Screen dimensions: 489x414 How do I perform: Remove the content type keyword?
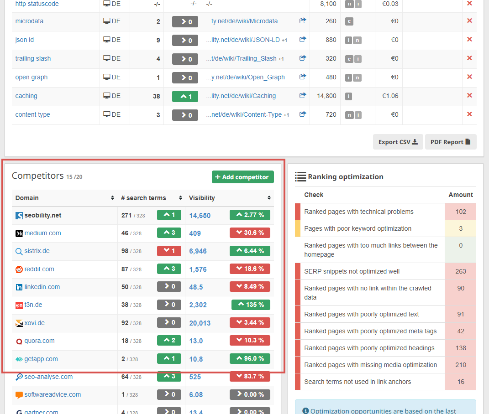click(x=469, y=114)
